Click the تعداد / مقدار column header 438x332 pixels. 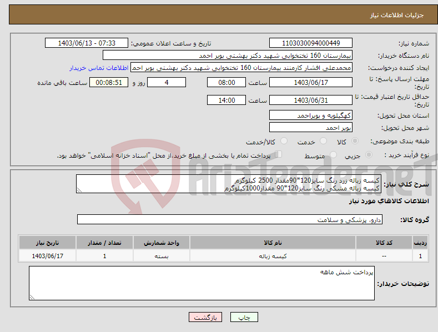[104, 243]
